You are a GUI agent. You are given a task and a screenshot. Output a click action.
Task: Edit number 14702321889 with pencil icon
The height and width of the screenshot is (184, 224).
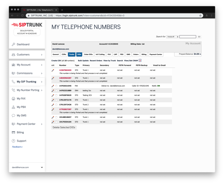click(x=53, y=91)
